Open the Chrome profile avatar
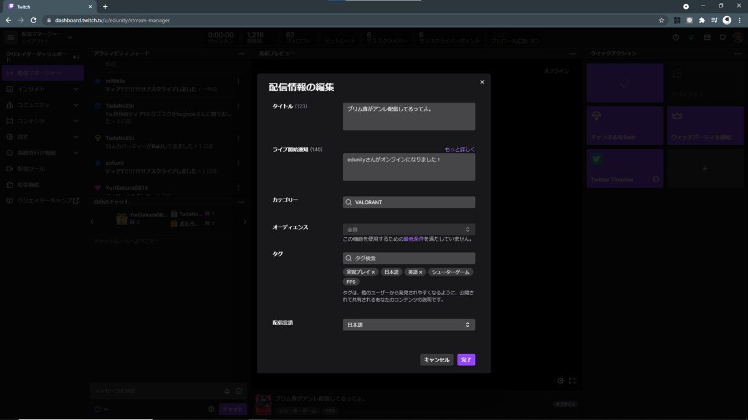This screenshot has width=748, height=420. click(x=727, y=20)
